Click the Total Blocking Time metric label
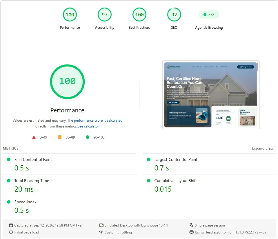The image size is (278, 239). pos(32,181)
